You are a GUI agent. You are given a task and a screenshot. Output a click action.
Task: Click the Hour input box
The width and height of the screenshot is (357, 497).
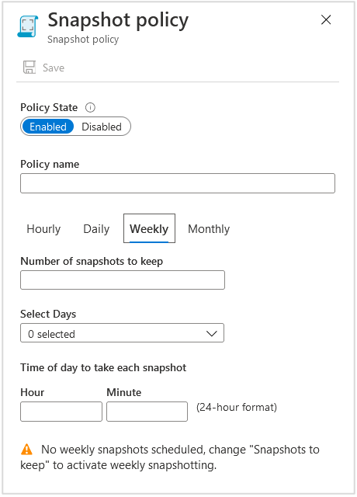coord(61,412)
